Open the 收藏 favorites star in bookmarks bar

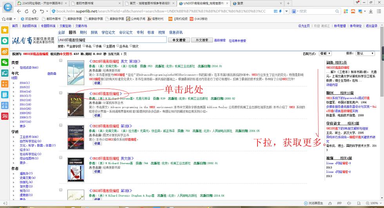[x=4, y=19]
